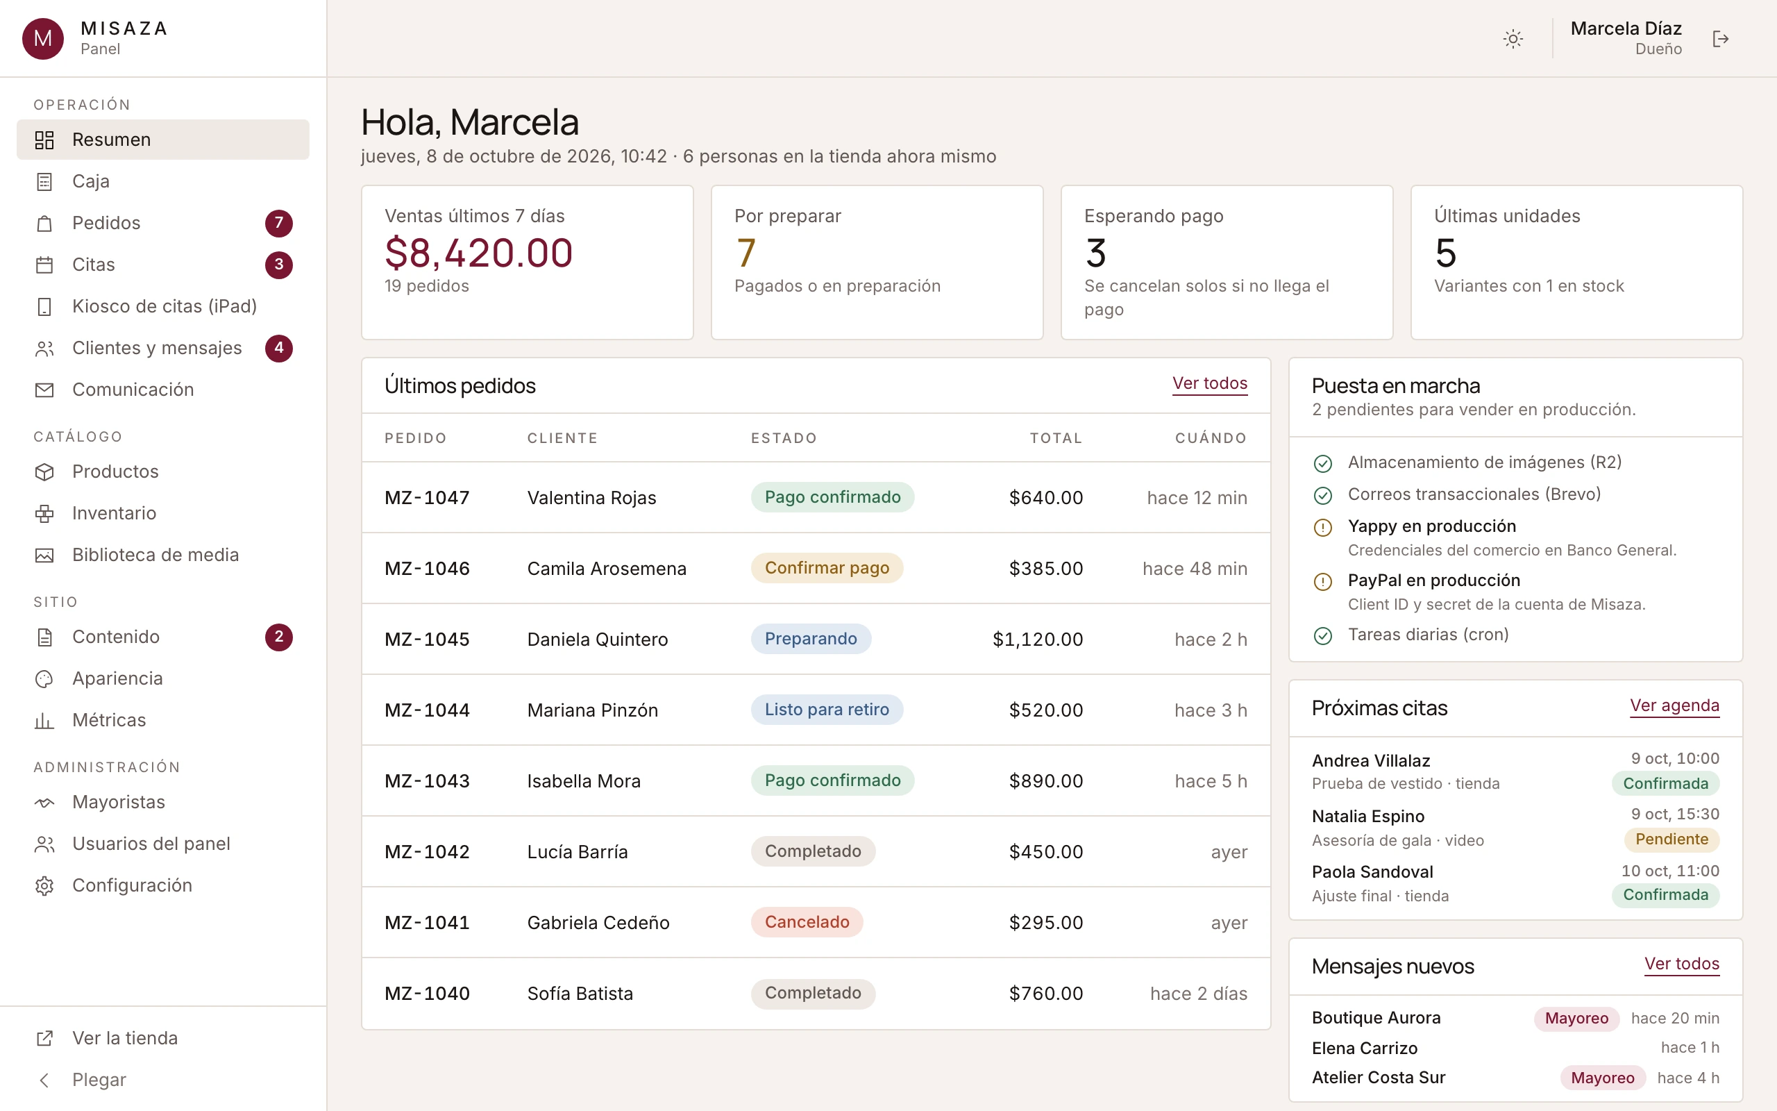Open Inventario in the sidebar
Image resolution: width=1777 pixels, height=1111 pixels.
pos(163,514)
